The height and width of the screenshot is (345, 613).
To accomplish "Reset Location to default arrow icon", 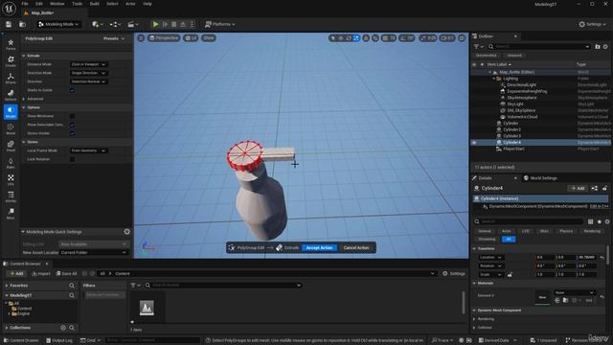I will coord(602,258).
